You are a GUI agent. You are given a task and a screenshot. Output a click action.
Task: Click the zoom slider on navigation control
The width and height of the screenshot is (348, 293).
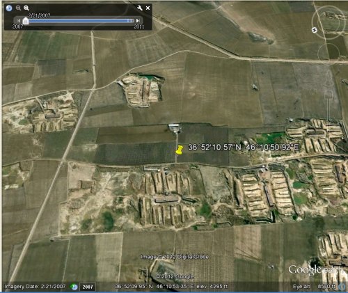[x=329, y=106]
